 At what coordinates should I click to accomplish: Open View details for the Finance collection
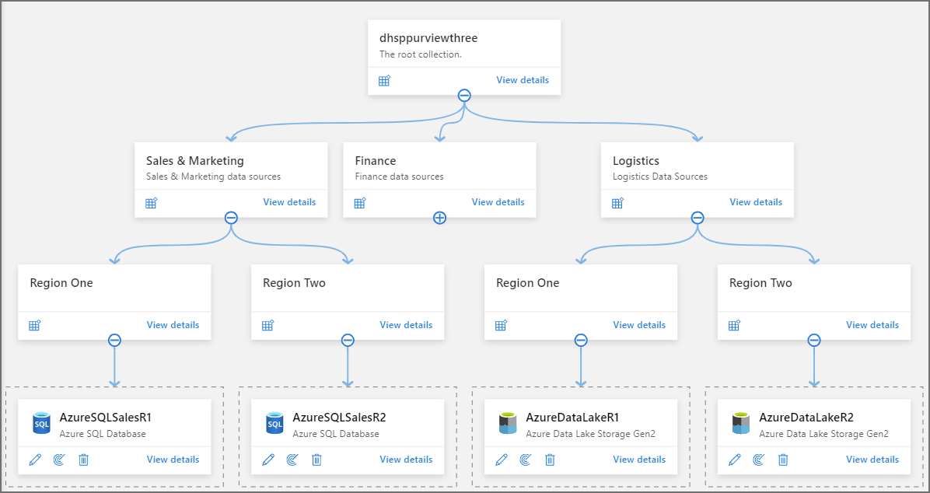(x=498, y=202)
